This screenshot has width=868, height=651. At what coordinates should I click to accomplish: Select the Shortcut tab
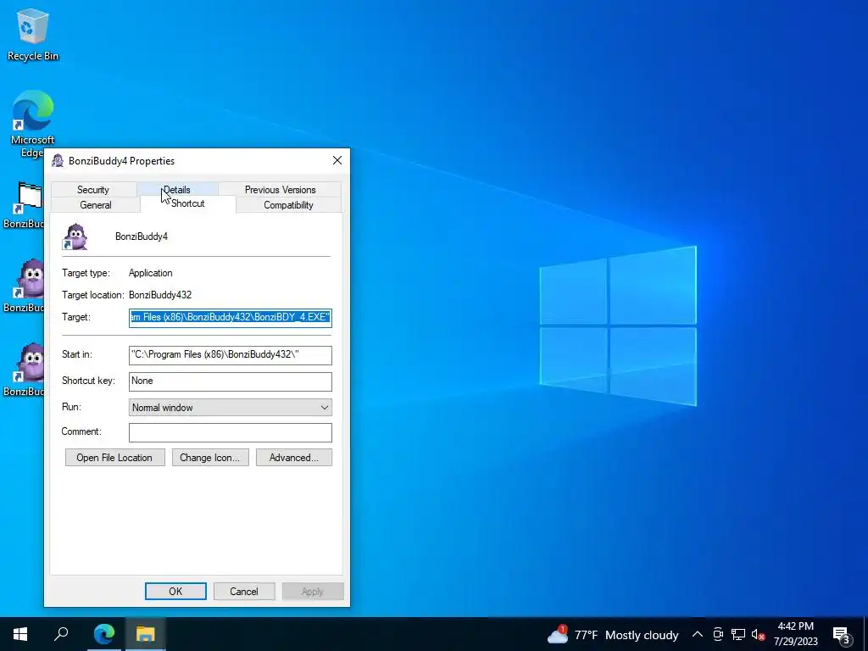click(188, 203)
